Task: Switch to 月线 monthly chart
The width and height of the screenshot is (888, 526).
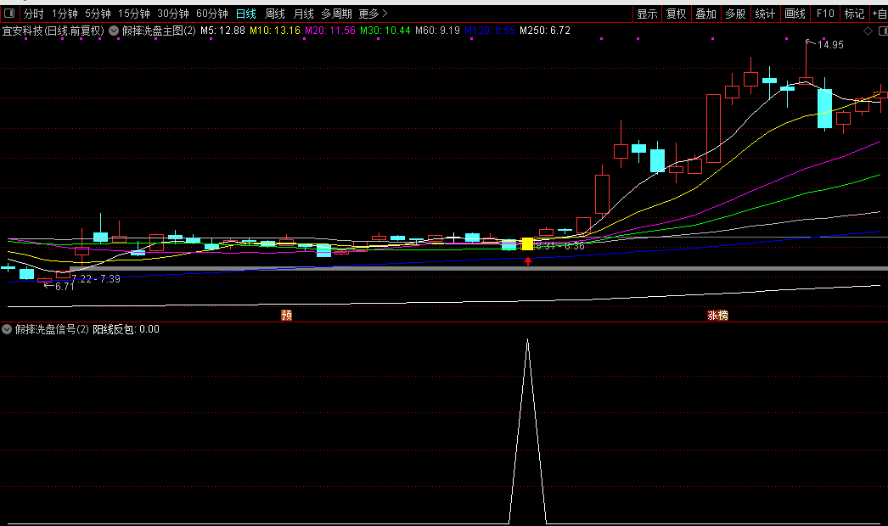Action: pos(304,14)
